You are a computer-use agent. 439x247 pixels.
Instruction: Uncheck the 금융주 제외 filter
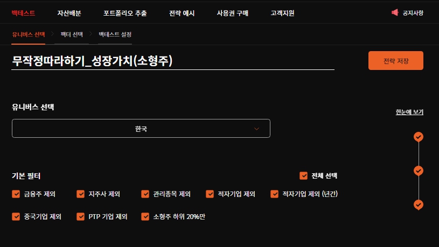[x=16, y=194]
